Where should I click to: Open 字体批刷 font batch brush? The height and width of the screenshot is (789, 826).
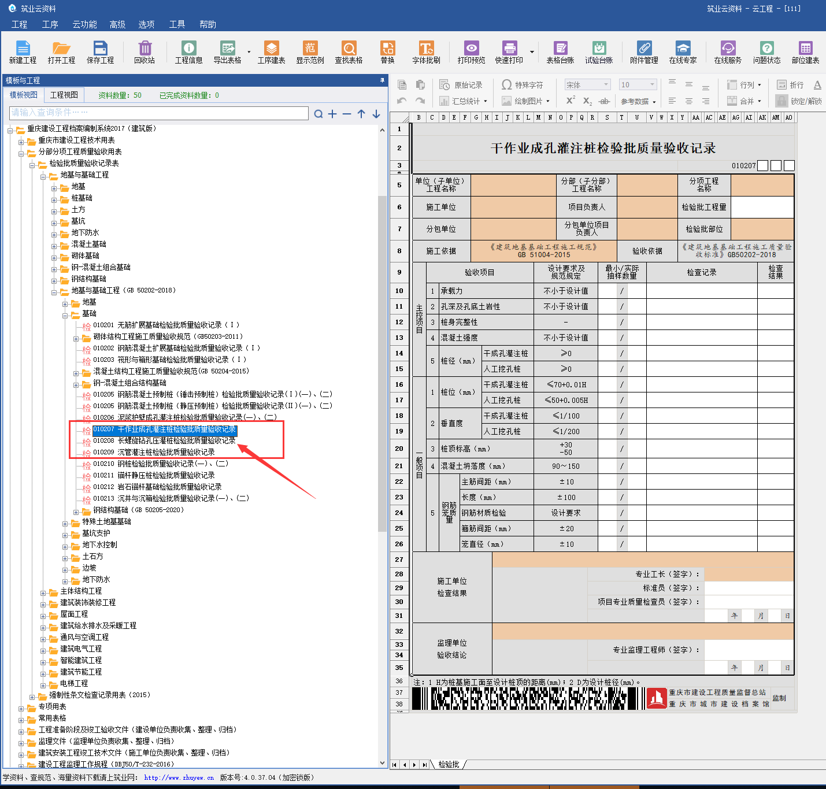point(426,52)
